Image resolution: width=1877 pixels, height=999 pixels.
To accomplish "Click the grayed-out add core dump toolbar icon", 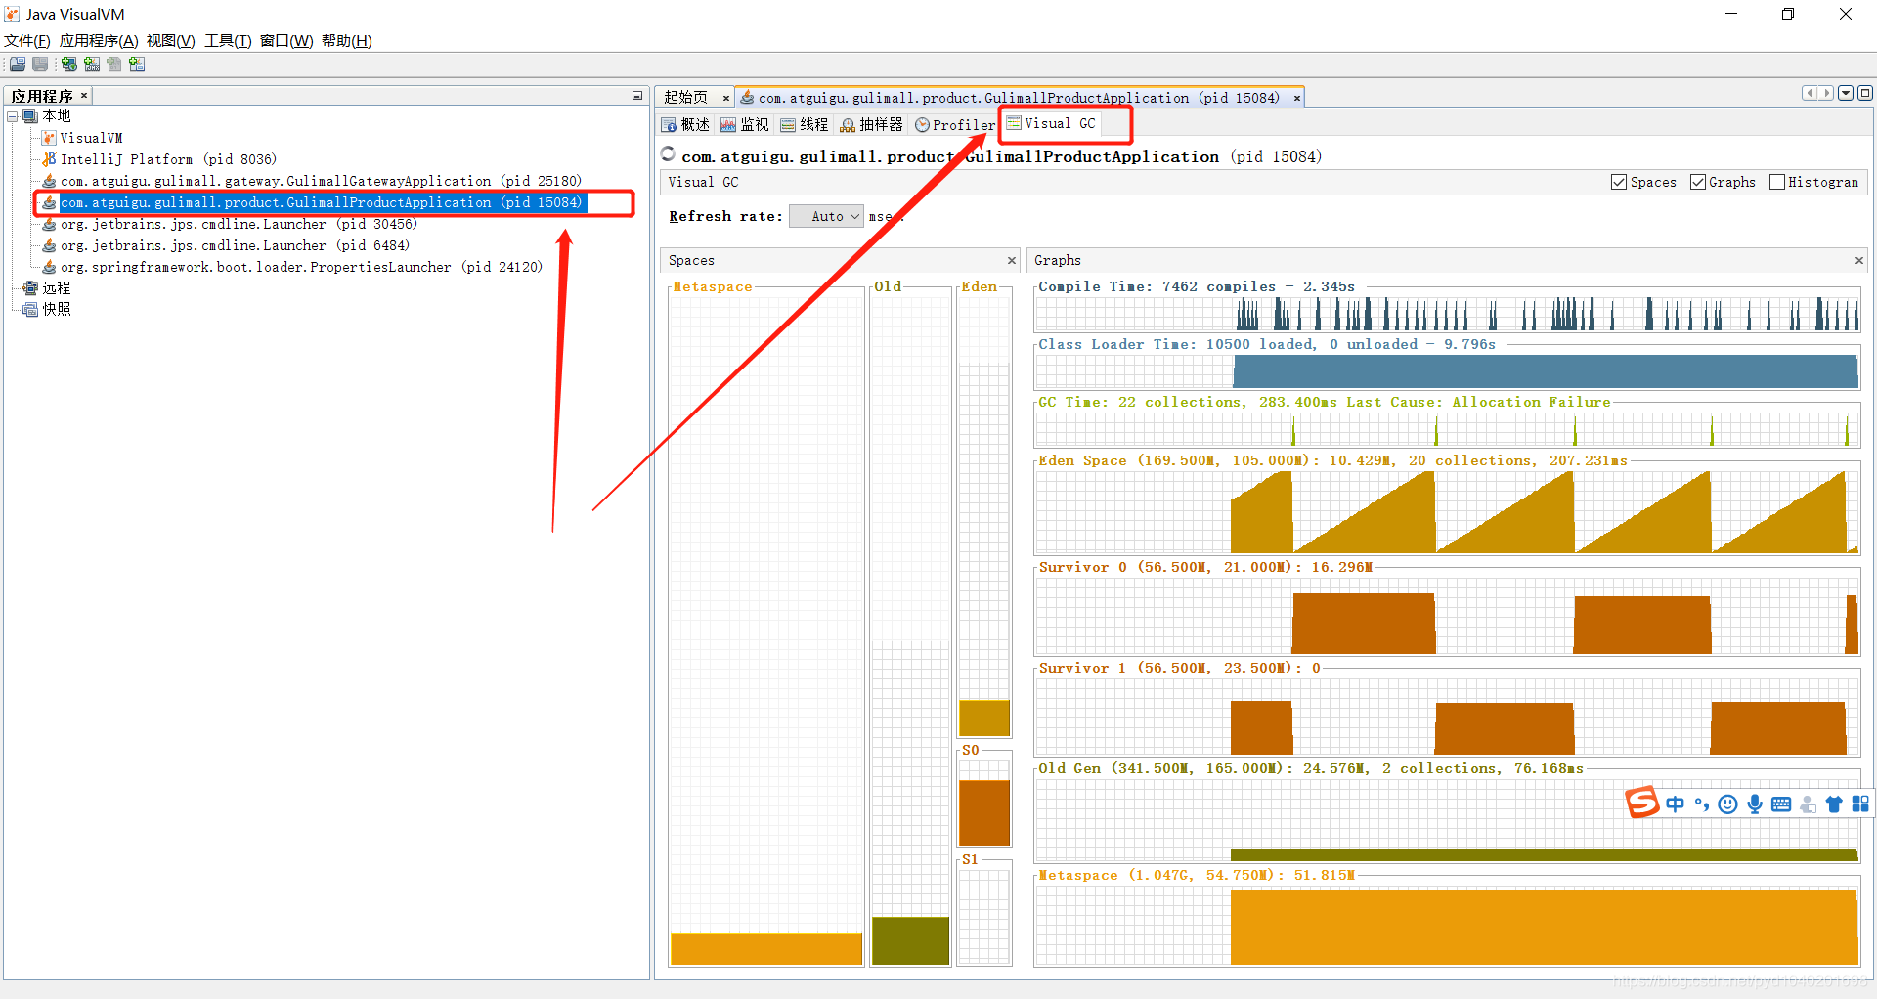I will (114, 65).
